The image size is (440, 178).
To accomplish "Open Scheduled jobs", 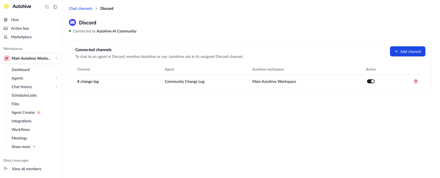I will (24, 95).
